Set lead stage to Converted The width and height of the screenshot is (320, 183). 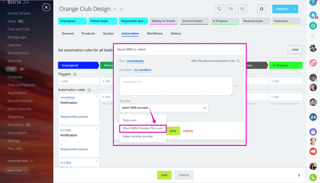(286, 21)
